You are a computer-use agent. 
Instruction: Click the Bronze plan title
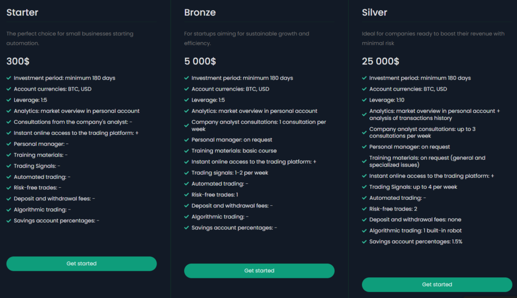[x=200, y=12]
